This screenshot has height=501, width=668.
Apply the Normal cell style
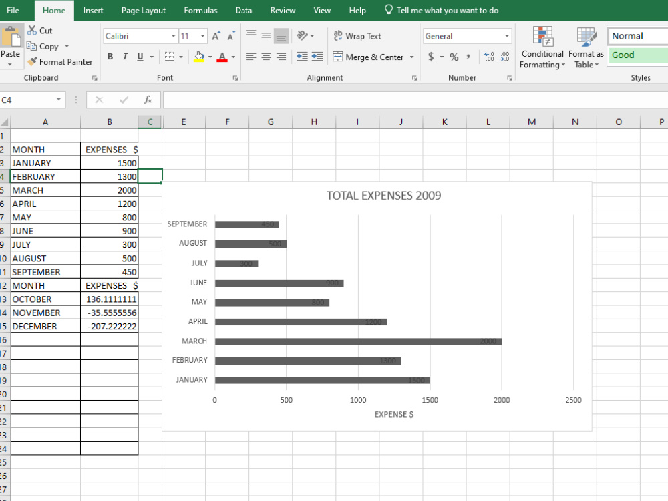pyautogui.click(x=638, y=36)
